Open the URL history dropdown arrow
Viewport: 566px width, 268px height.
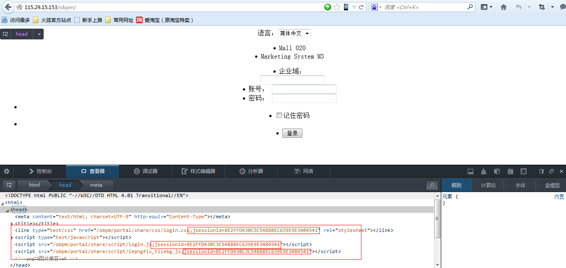(354, 7)
